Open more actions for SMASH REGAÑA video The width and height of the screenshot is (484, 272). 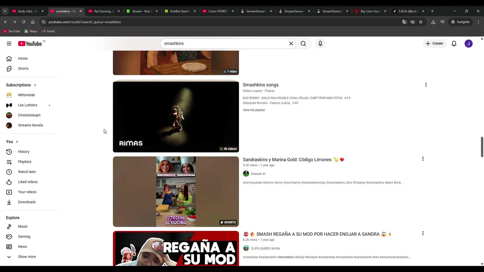coord(423,233)
